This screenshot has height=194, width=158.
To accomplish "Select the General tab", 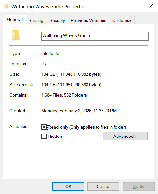I will pos(15,19).
